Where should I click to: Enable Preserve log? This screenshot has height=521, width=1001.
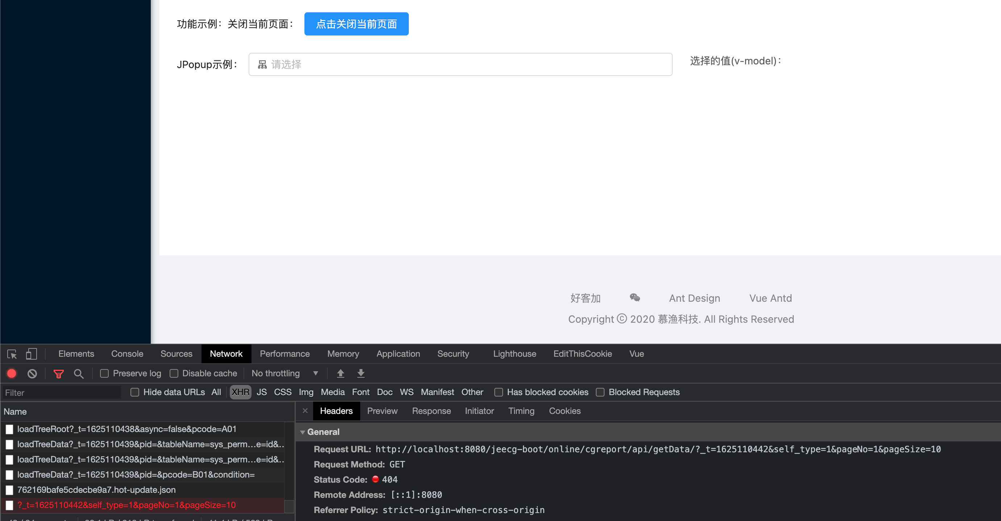pyautogui.click(x=104, y=373)
